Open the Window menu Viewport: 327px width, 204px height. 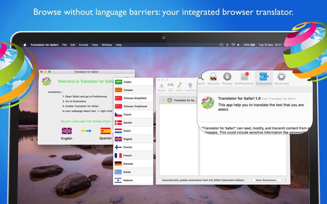pos(107,45)
